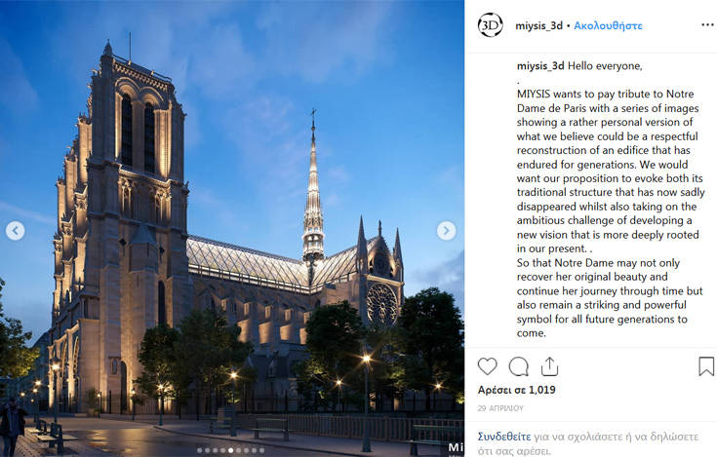Share the post using share icon
The image size is (717, 457).
pyautogui.click(x=549, y=366)
